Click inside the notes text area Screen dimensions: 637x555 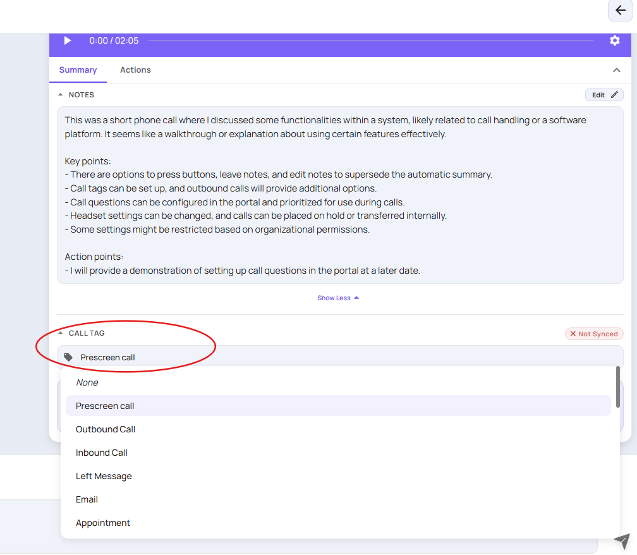click(340, 195)
